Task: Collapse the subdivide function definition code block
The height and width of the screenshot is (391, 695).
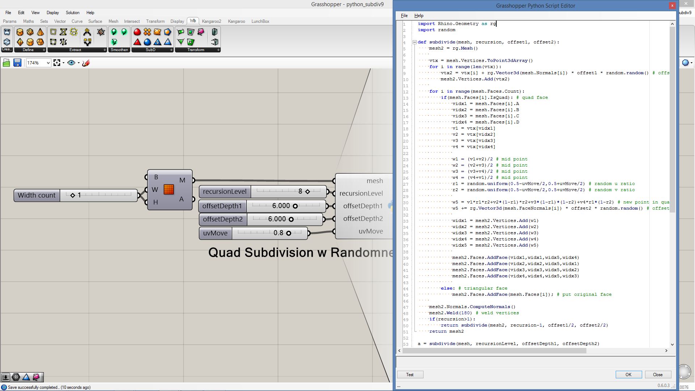Action: pyautogui.click(x=414, y=42)
